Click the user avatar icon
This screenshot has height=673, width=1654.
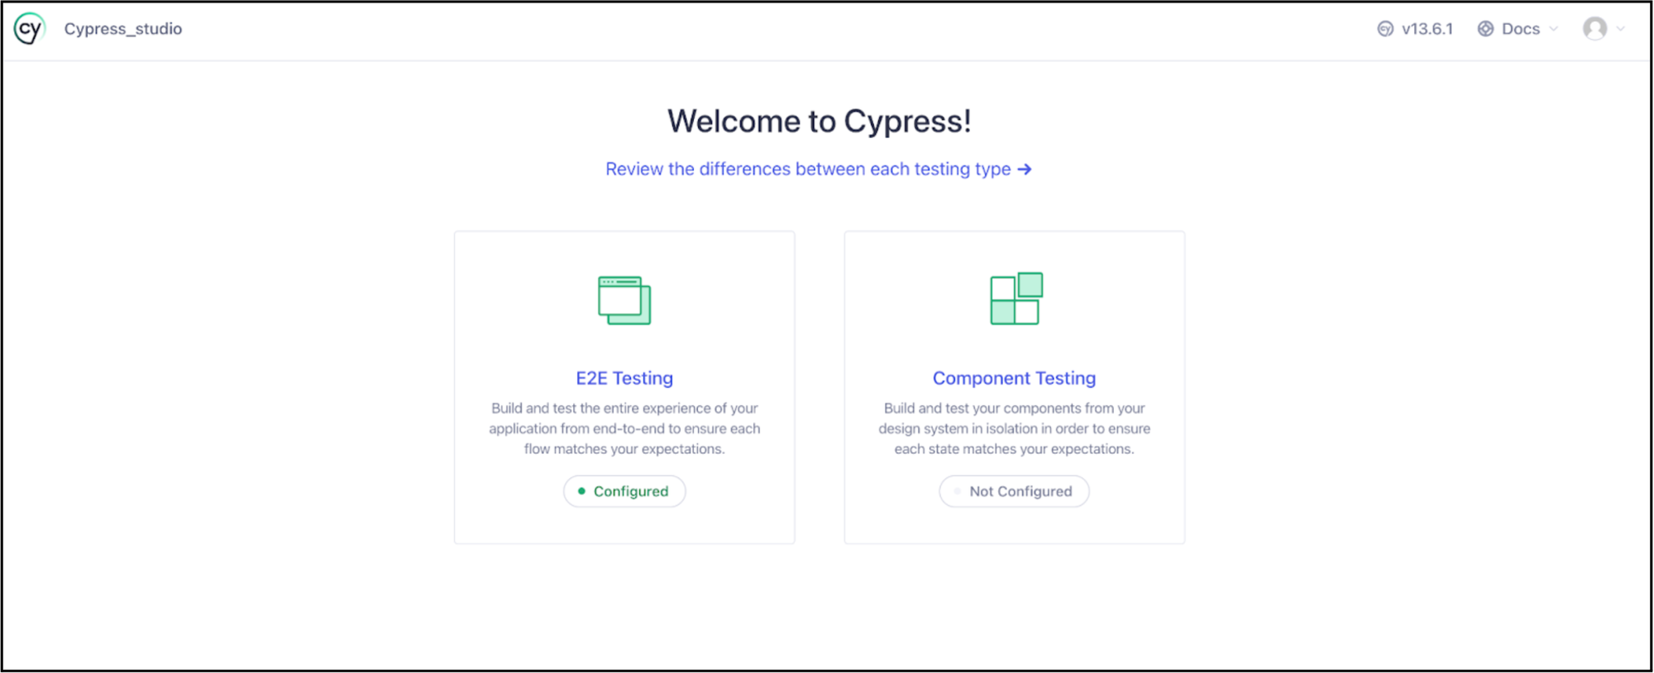pyautogui.click(x=1594, y=29)
